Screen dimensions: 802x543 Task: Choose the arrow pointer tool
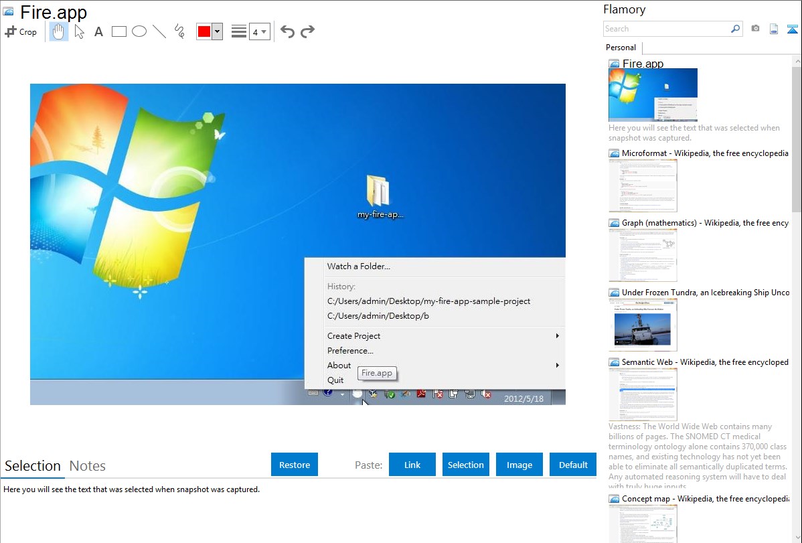[79, 31]
